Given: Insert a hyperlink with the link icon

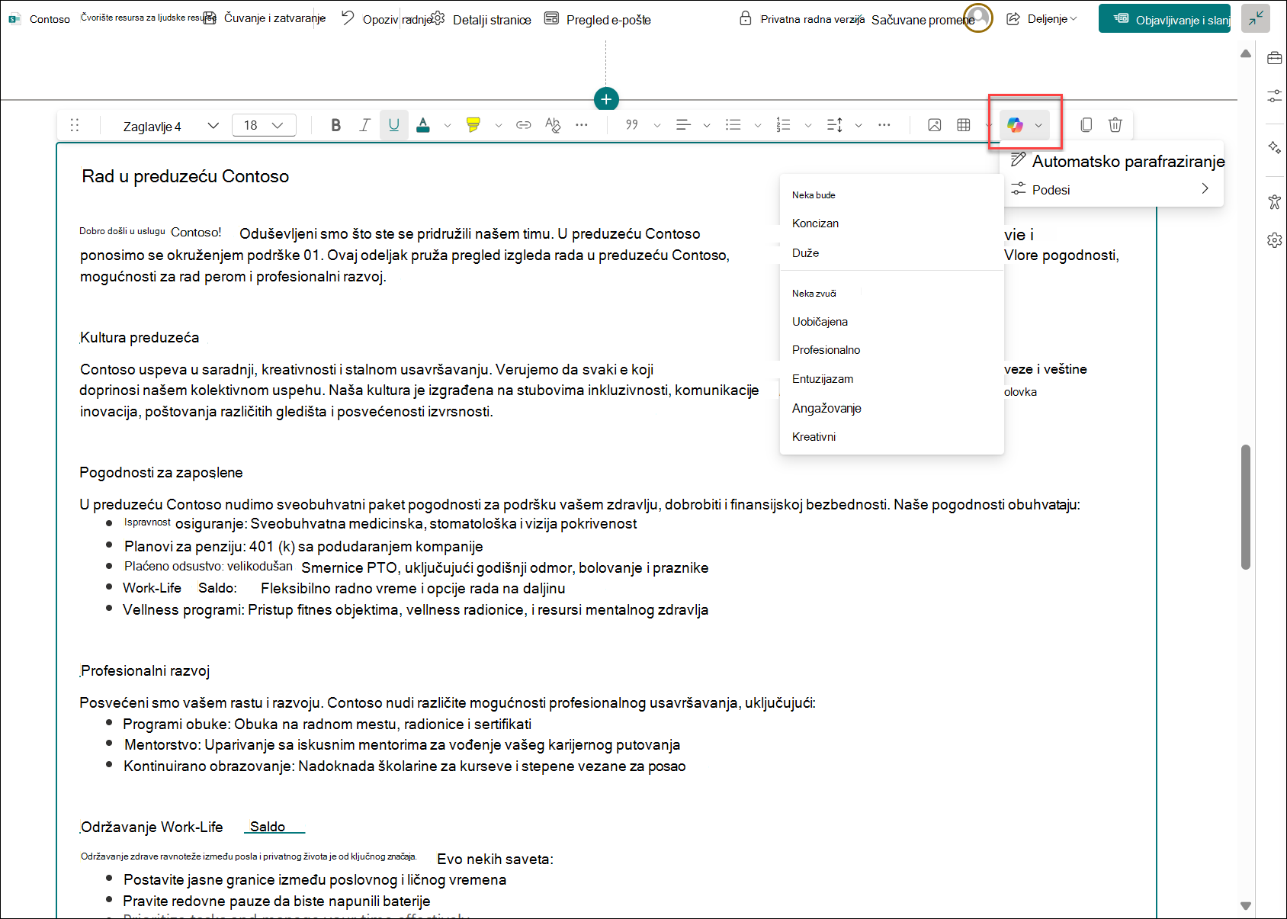Looking at the screenshot, I should pos(524,125).
